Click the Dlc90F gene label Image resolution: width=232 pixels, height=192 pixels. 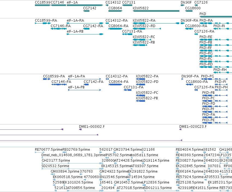pos(186,2)
